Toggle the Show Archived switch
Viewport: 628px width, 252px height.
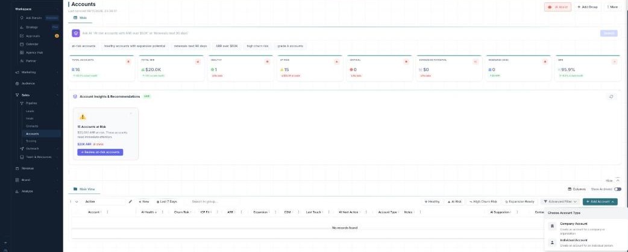tap(618, 189)
